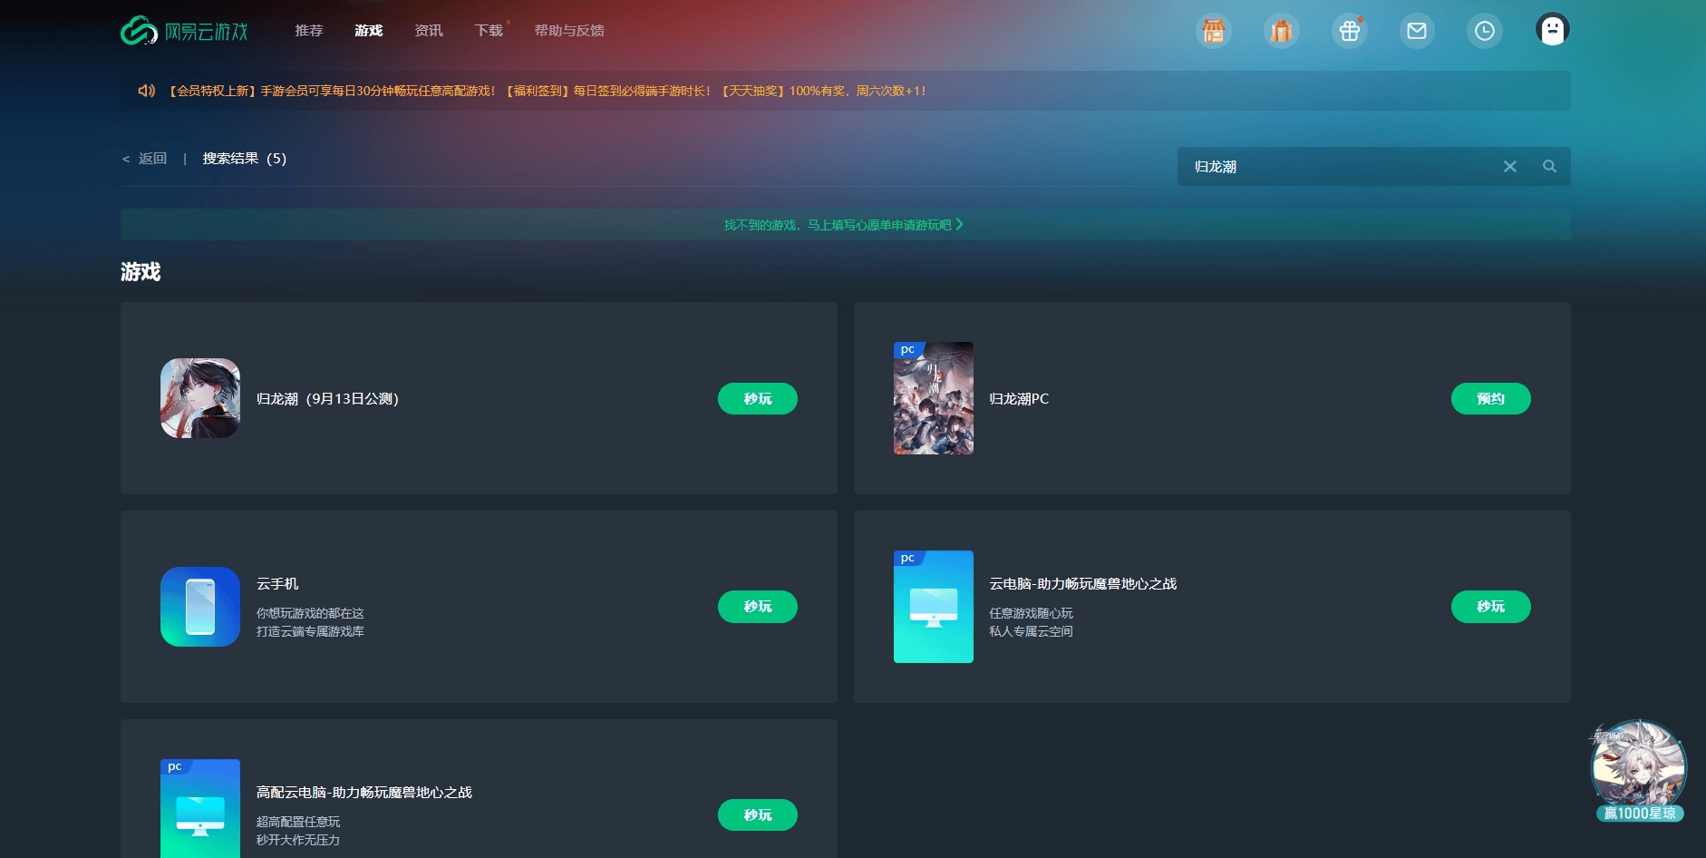Clear the search box with the X icon
Image resolution: width=1706 pixels, height=858 pixels.
pos(1510,167)
